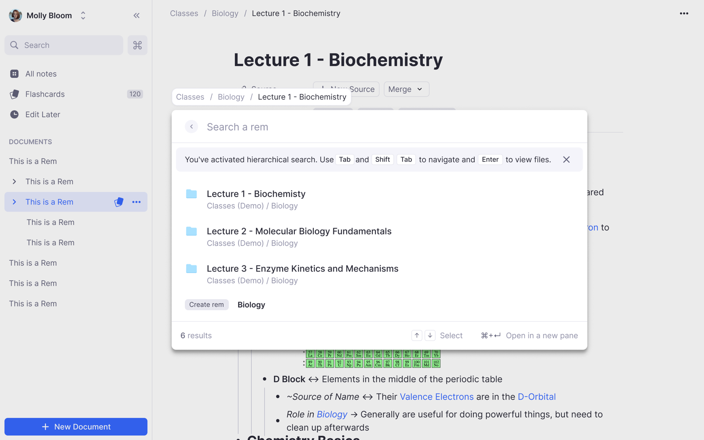This screenshot has height=440, width=704.
Task: Click the Create rem button
Action: [x=206, y=304]
